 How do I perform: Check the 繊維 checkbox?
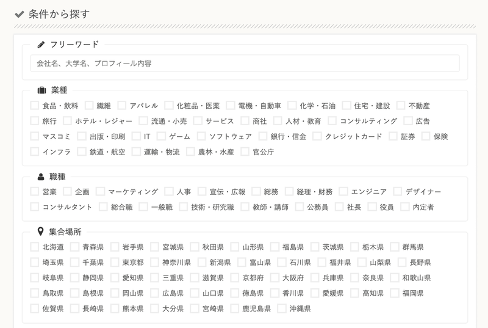89,105
